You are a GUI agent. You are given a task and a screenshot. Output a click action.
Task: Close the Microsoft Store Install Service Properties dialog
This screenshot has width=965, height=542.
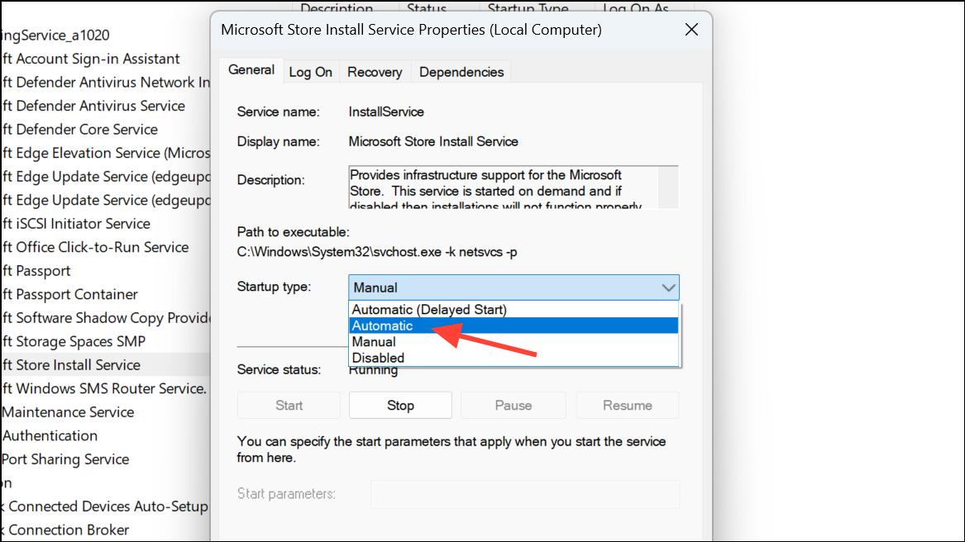point(691,30)
